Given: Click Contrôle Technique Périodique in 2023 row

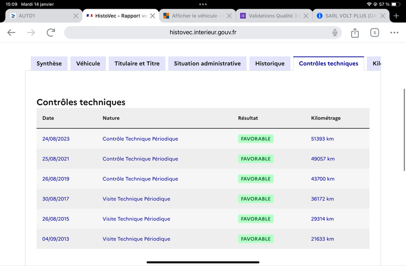Looking at the screenshot, I should click(141, 139).
